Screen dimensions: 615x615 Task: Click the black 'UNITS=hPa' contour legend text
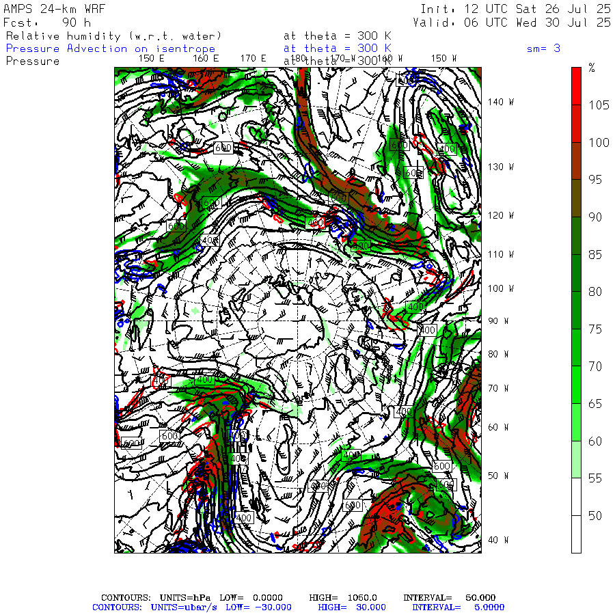pyautogui.click(x=184, y=598)
